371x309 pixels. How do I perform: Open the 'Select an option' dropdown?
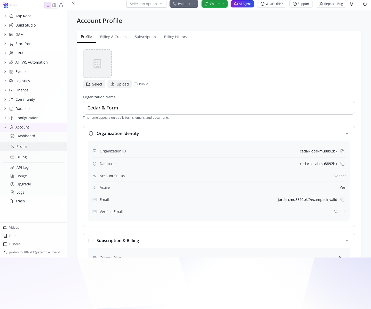[146, 4]
